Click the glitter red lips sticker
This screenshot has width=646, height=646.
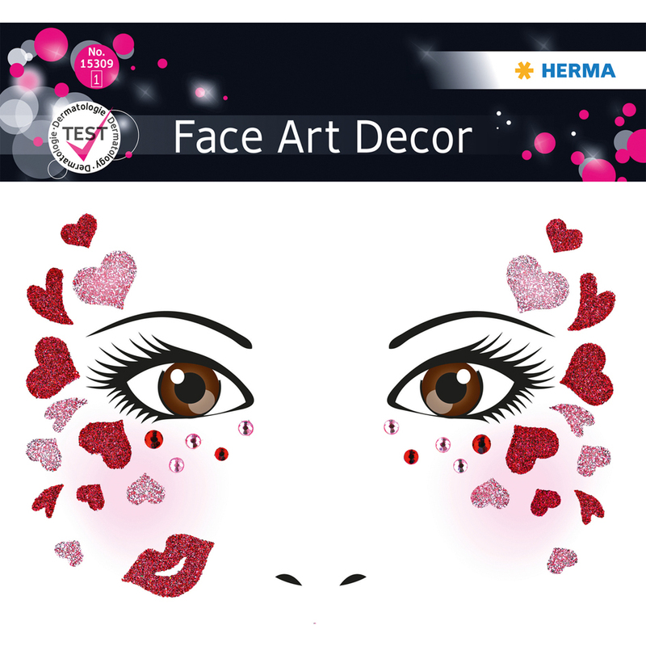coord(168,565)
